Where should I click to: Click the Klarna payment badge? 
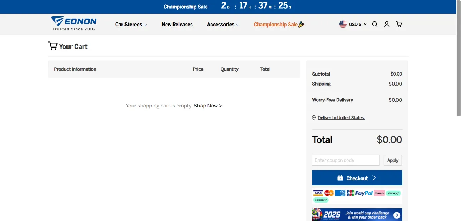tap(379, 193)
